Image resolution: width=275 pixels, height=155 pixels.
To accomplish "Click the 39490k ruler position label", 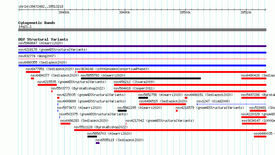I will click(125, 12).
